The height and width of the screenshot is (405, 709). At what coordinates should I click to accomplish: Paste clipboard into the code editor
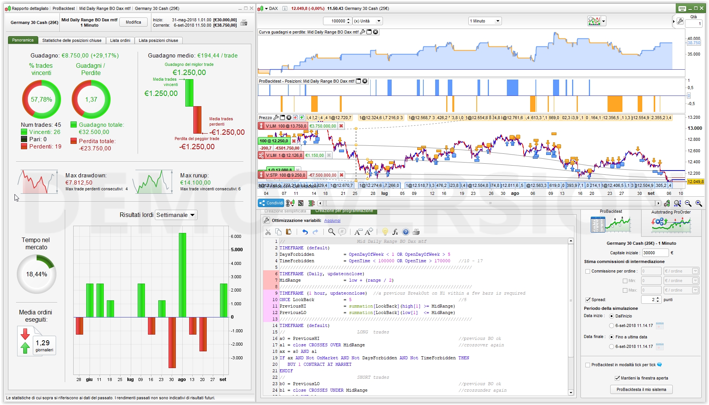[x=289, y=232]
